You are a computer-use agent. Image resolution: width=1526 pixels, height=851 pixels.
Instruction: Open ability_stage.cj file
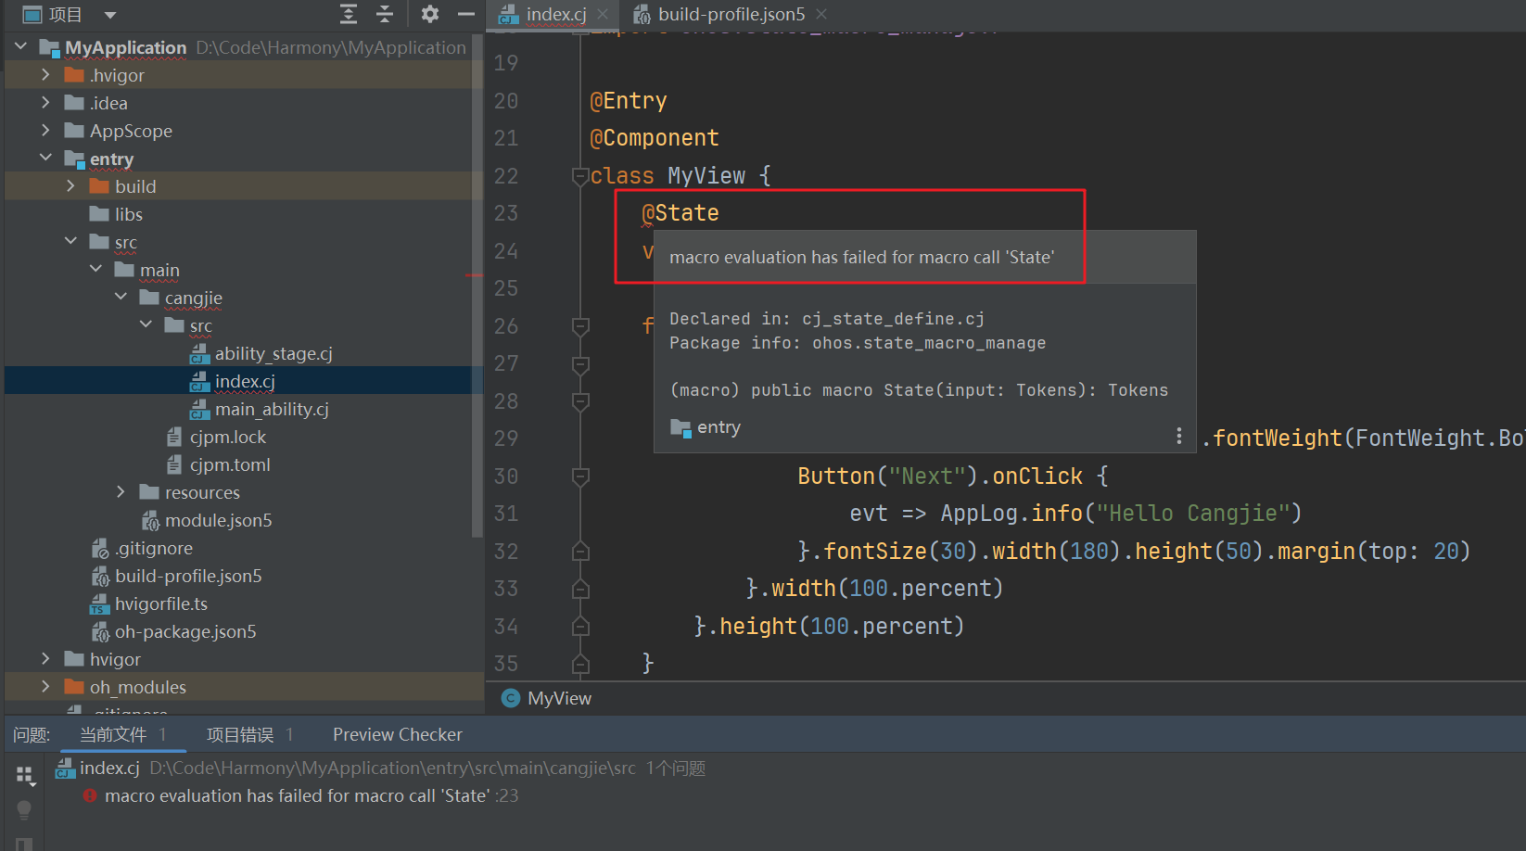click(273, 353)
